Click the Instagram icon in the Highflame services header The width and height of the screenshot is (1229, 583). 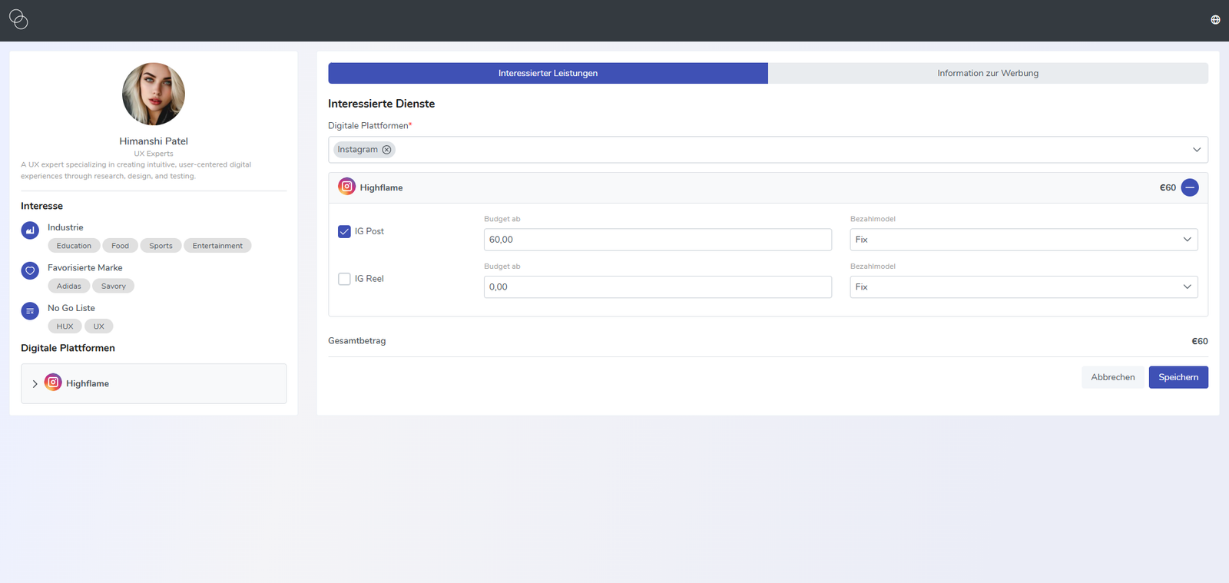pyautogui.click(x=347, y=187)
